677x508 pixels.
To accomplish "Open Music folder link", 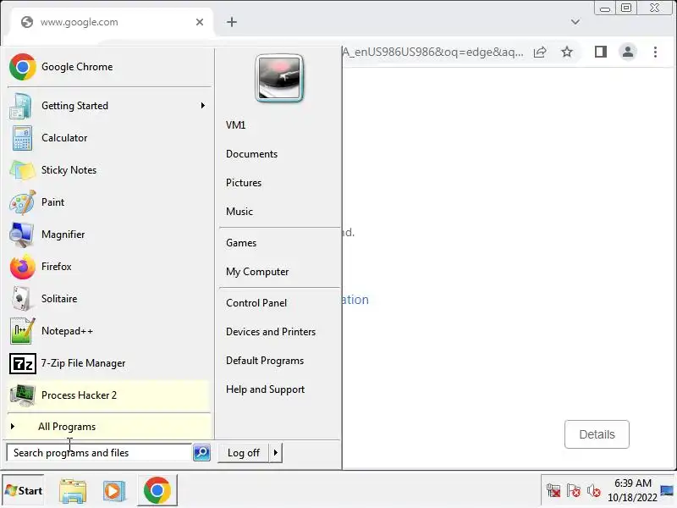I will pos(239,212).
